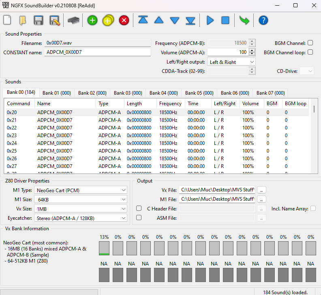
Task: Select the sound row with command 0x23
Action: (157, 135)
